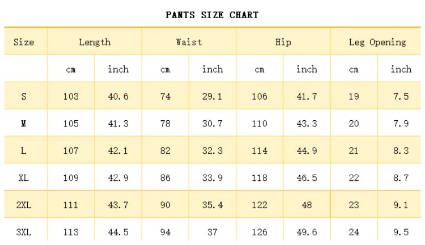
Task: Click the 103 cm length cell
Action: tap(71, 96)
